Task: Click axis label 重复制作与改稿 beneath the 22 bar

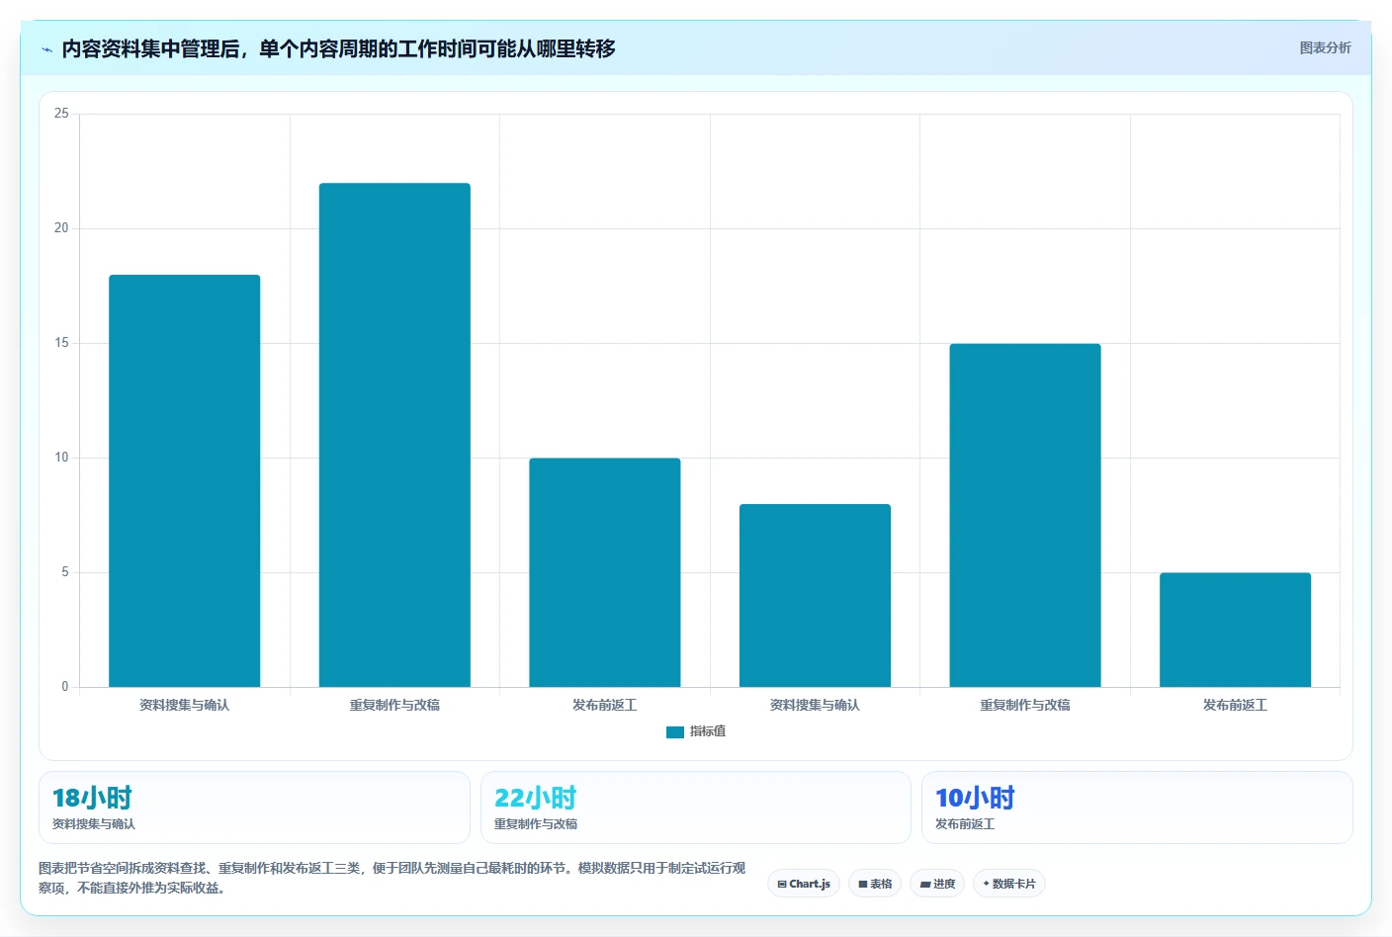Action: [x=394, y=705]
